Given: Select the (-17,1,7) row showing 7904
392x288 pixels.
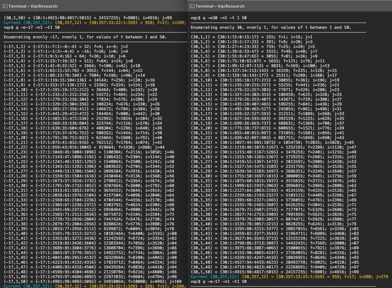Looking at the screenshot, I should (74, 75).
